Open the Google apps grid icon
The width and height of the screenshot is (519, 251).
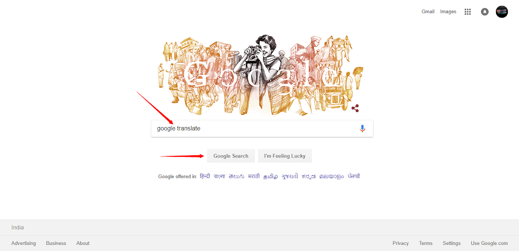pos(467,12)
